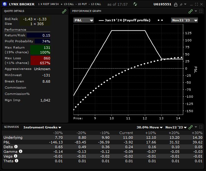Open the Scenarios Nov22 '23 date dropdown
This screenshot has width=206, height=171.
coord(176,127)
